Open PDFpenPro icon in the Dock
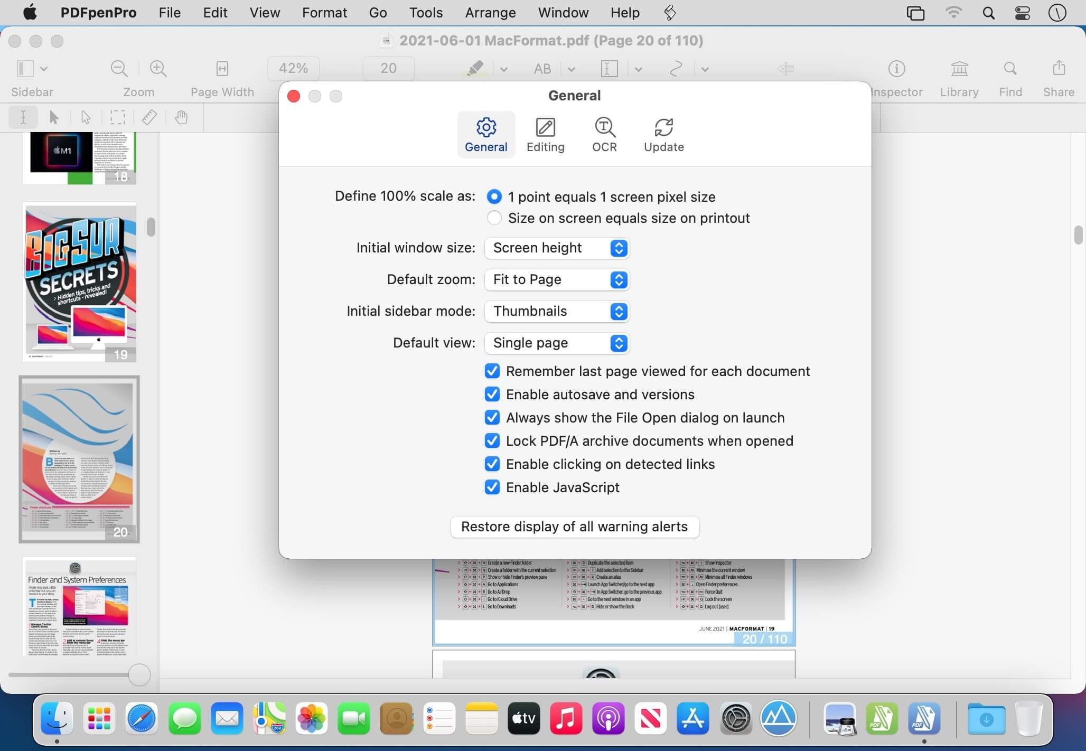Viewport: 1086px width, 751px height. pyautogui.click(x=924, y=718)
